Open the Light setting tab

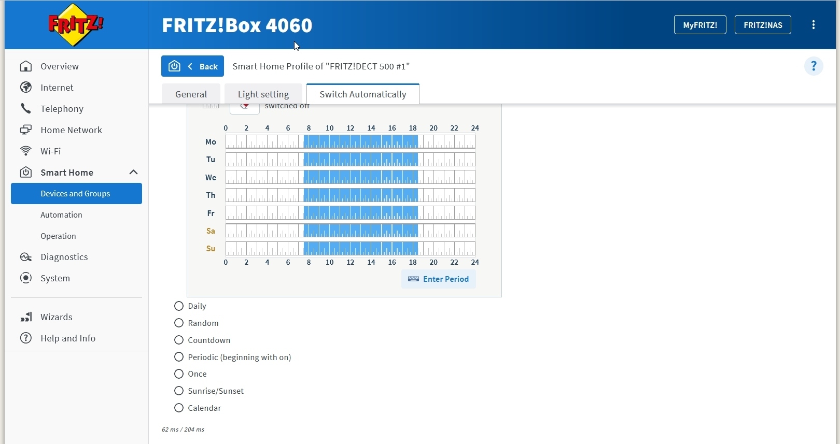263,94
